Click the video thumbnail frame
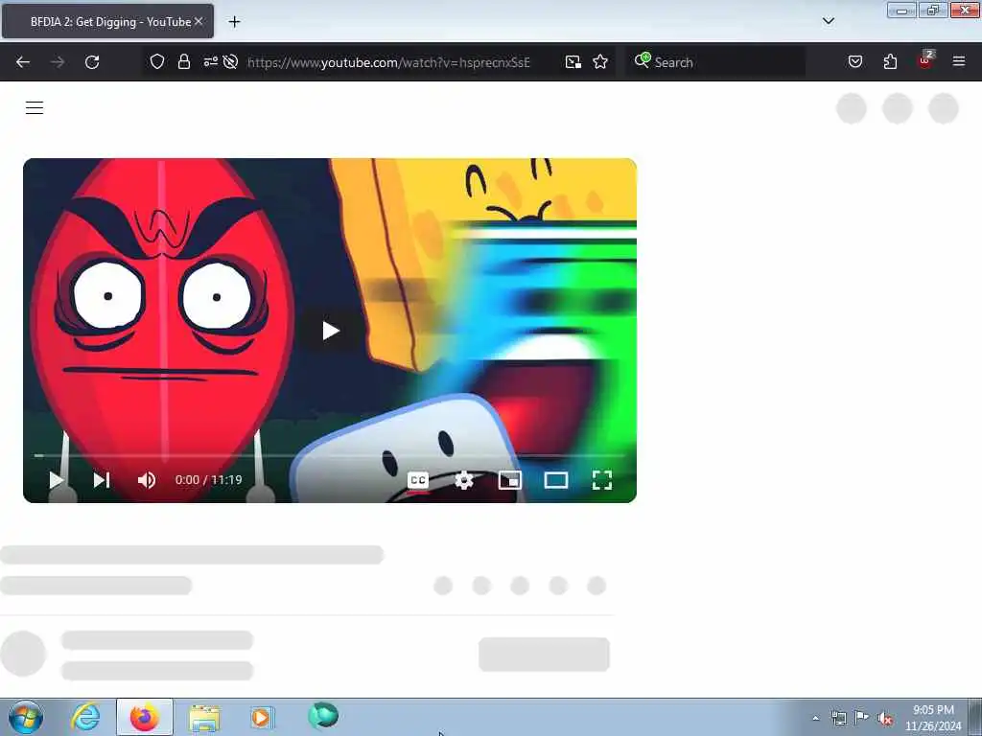The height and width of the screenshot is (736, 982). (x=330, y=331)
